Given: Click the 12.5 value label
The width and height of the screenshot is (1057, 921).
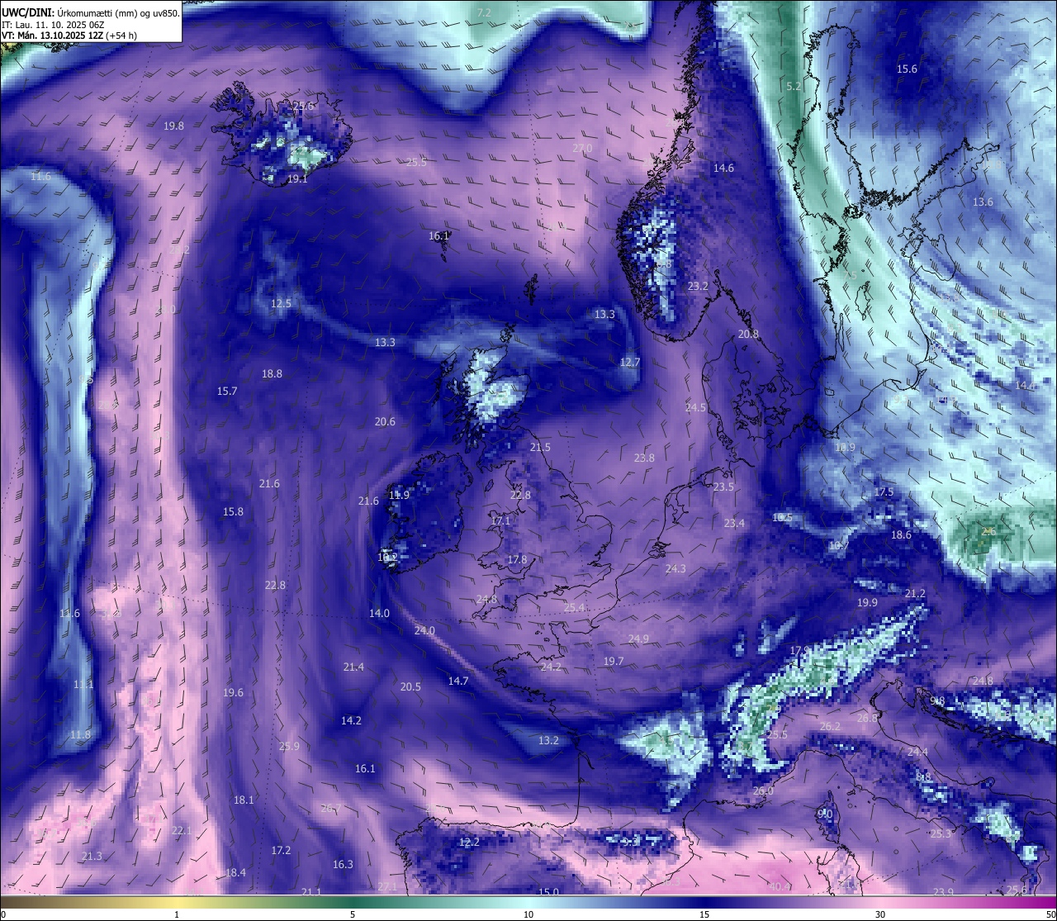Looking at the screenshot, I should coord(281,303).
